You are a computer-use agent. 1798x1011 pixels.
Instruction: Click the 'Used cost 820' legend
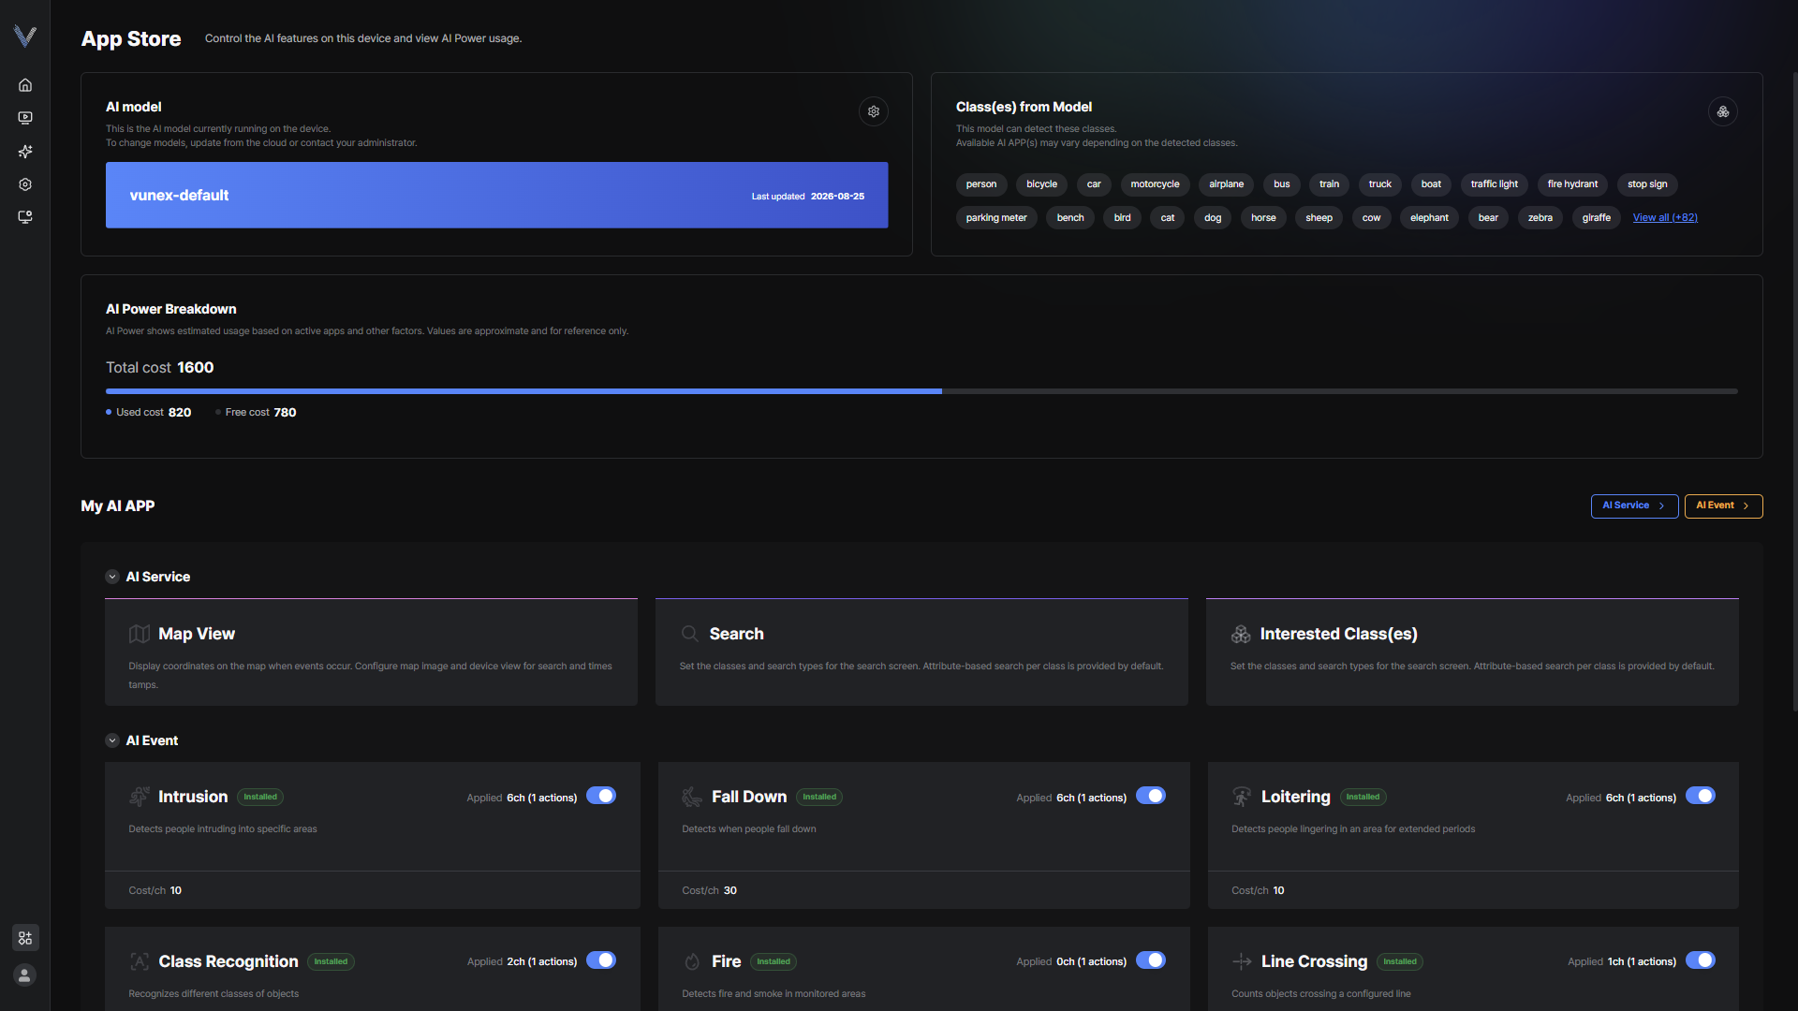point(149,413)
